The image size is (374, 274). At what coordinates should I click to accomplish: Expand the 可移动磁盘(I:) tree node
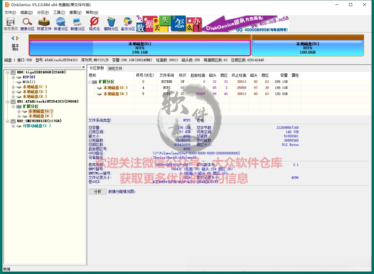tap(13, 126)
